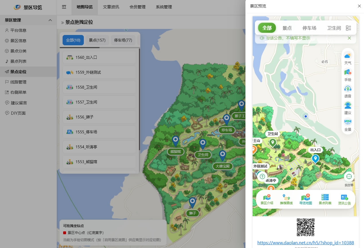
Task: Switch to 地图导览 top tab
Action: [85, 7]
